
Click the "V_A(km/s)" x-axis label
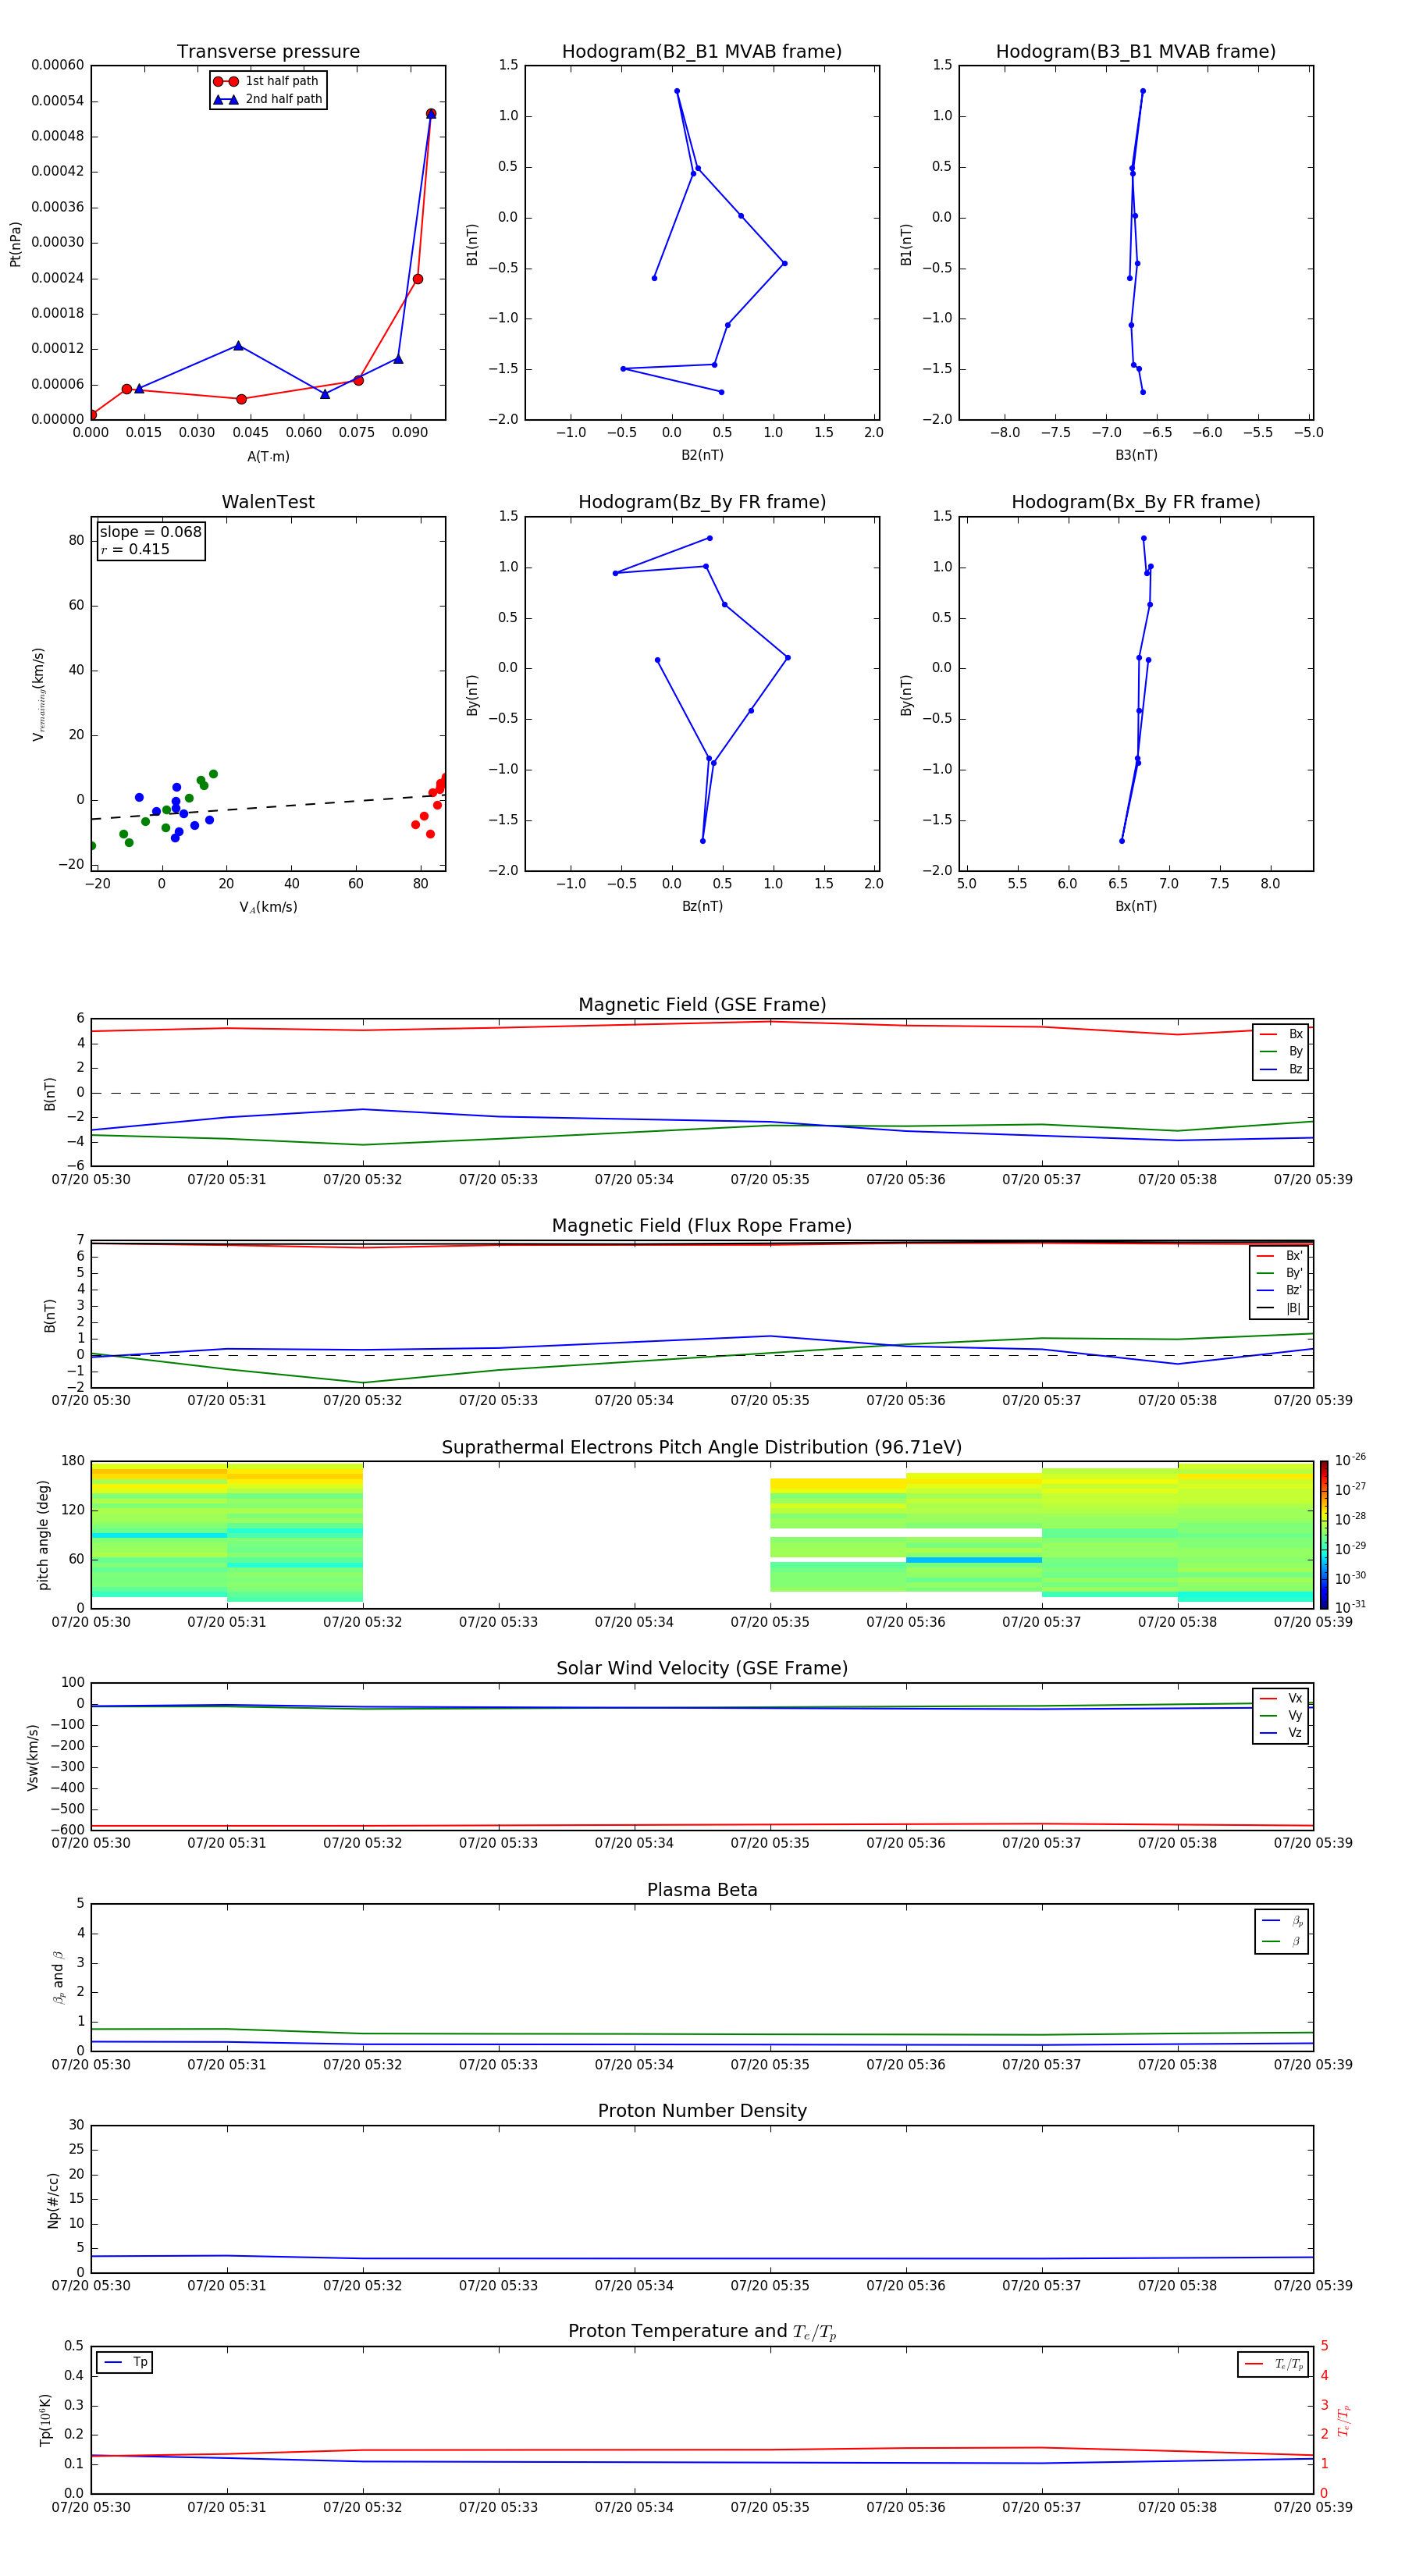click(x=268, y=907)
